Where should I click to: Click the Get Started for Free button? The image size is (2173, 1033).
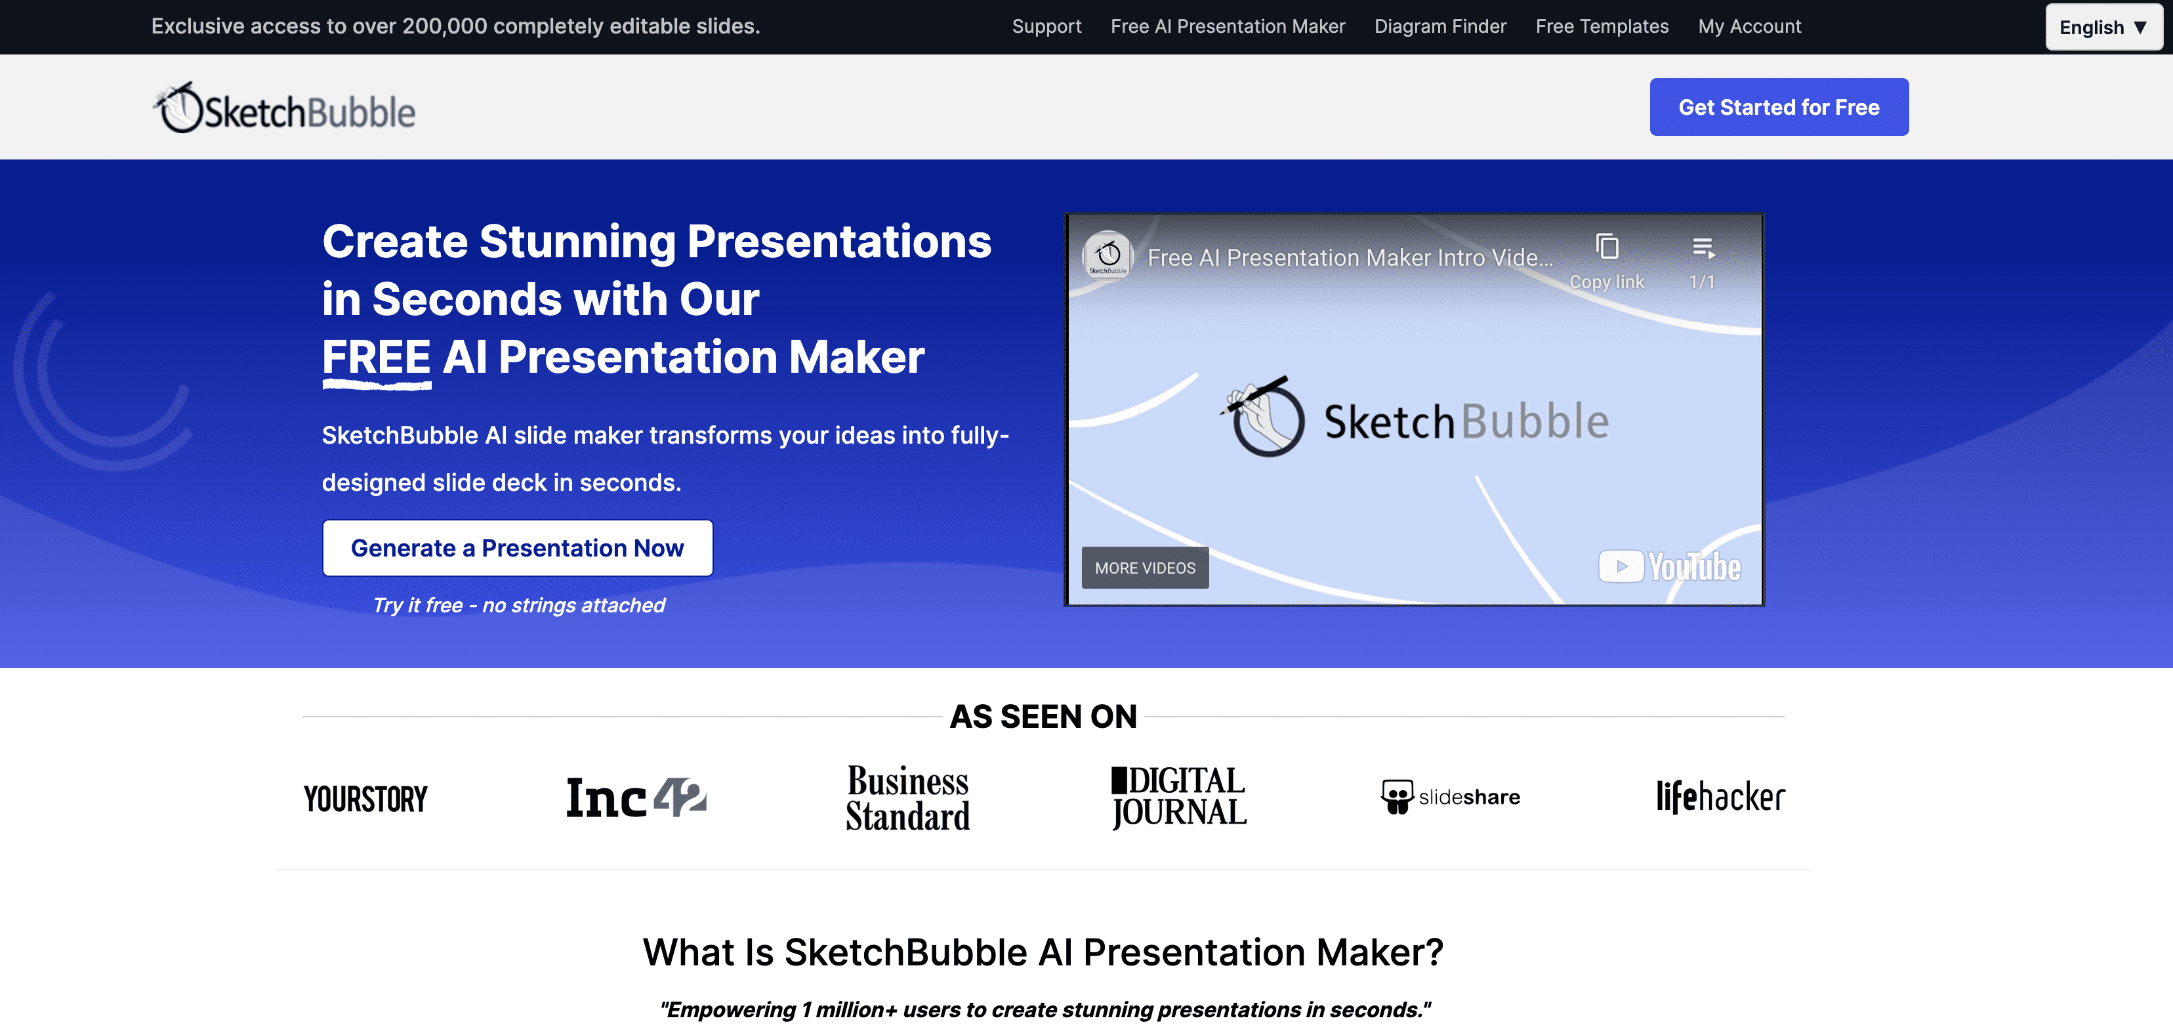tap(1779, 106)
